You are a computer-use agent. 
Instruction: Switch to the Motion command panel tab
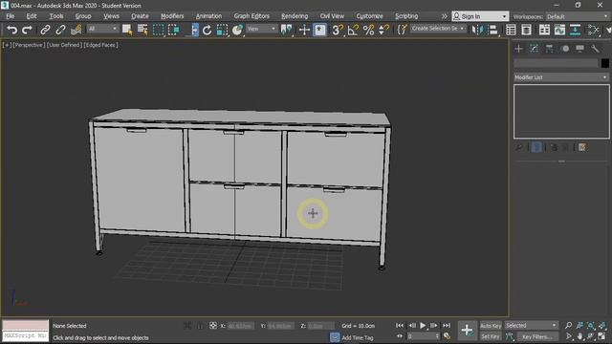tap(565, 49)
